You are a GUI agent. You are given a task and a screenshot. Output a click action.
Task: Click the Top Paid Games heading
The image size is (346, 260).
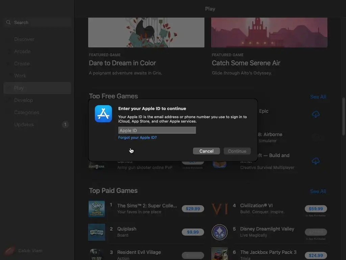tap(113, 191)
